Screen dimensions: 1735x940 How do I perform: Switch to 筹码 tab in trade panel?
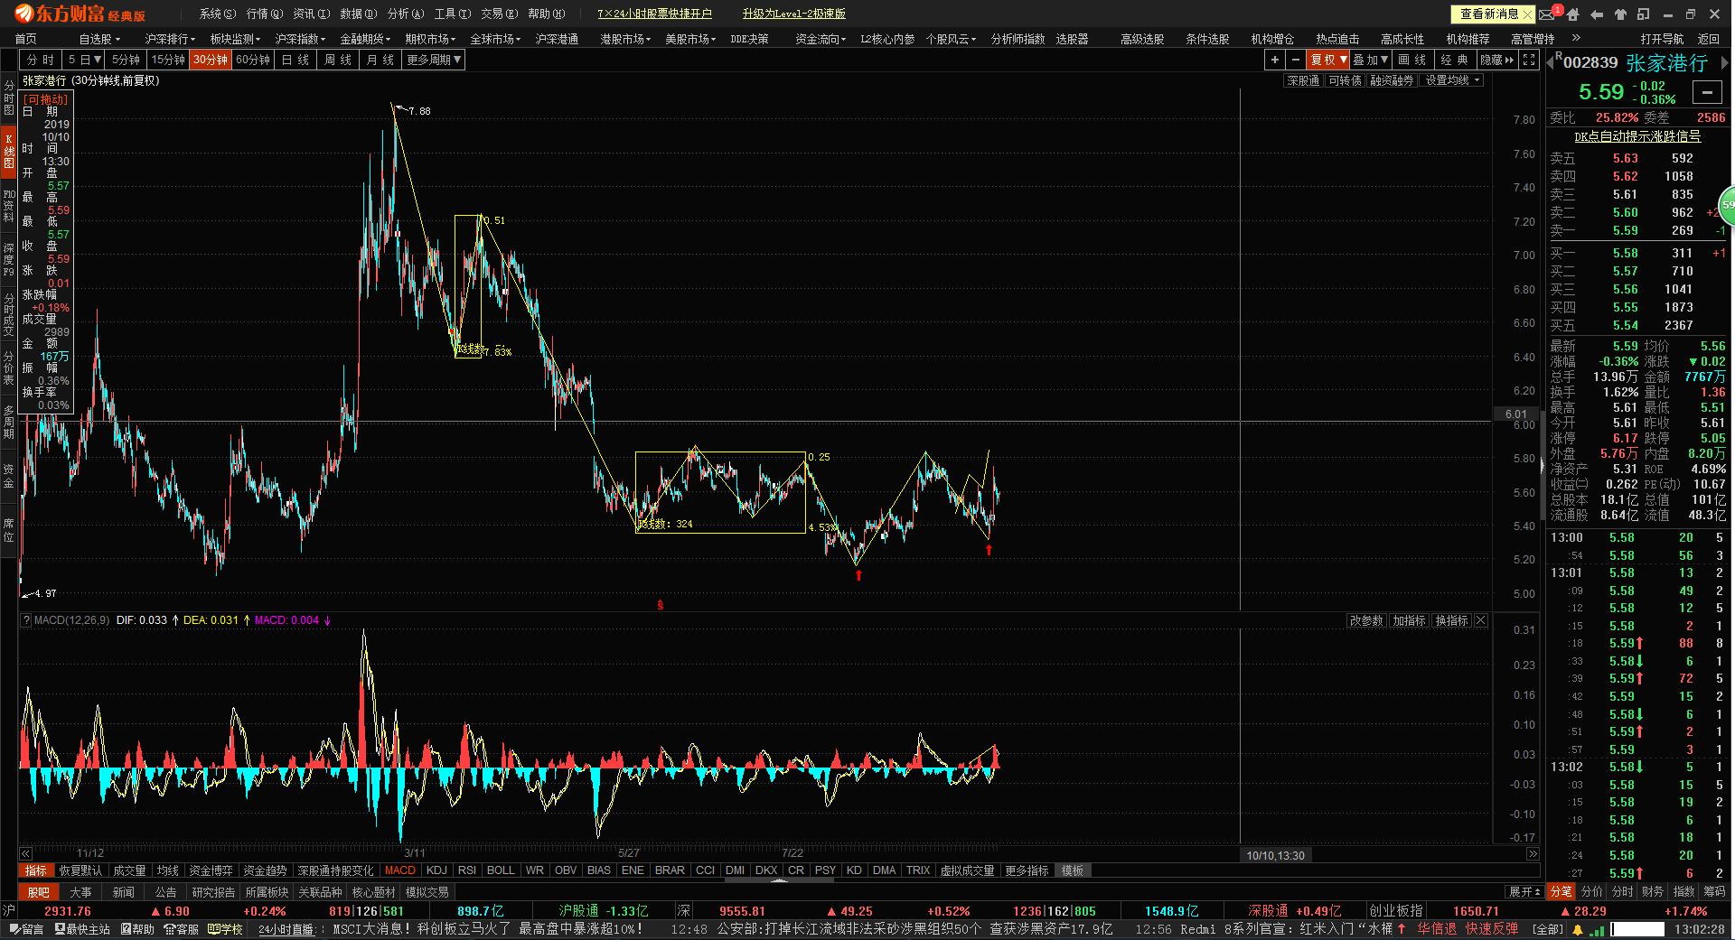coord(1714,891)
